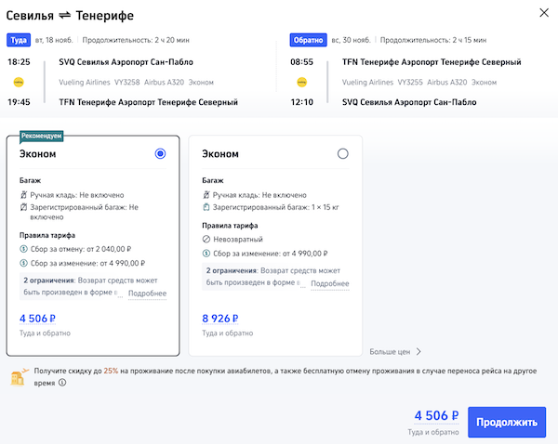This screenshot has width=558, height=444.
Task: Select the 8 926 ₽ Economy fare radio
Action: point(343,154)
